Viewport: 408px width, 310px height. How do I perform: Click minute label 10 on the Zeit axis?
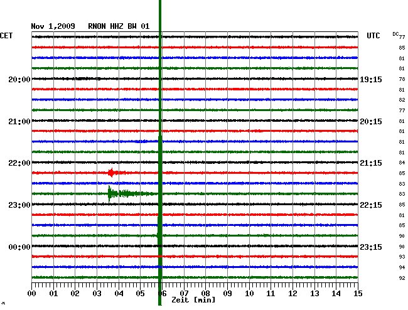coord(249,294)
